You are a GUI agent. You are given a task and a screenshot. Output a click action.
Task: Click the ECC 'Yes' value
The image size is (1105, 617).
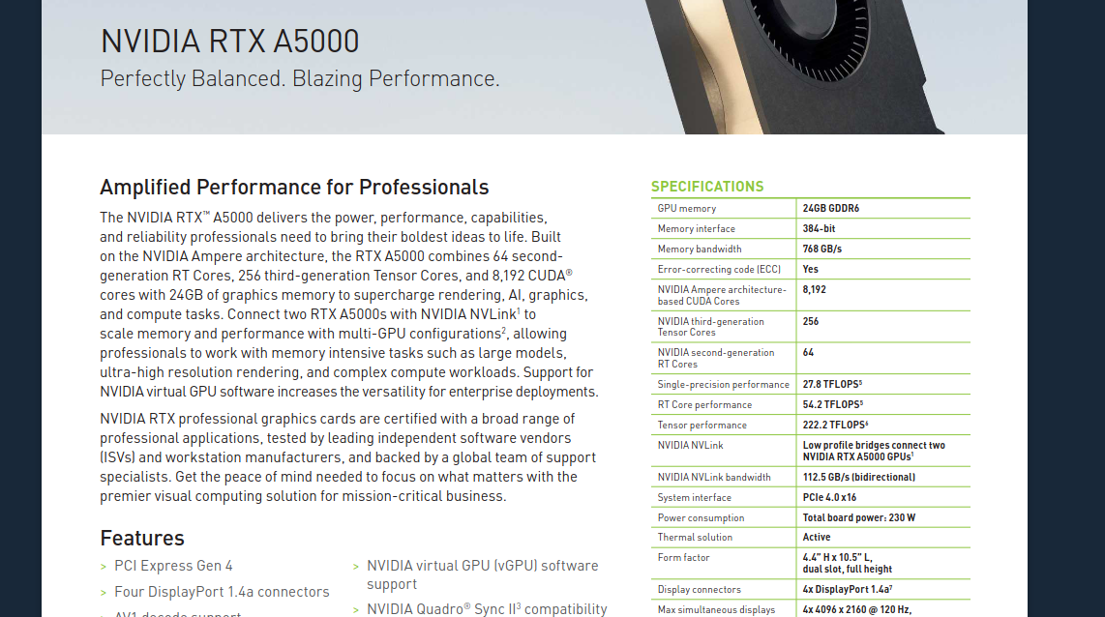point(811,269)
